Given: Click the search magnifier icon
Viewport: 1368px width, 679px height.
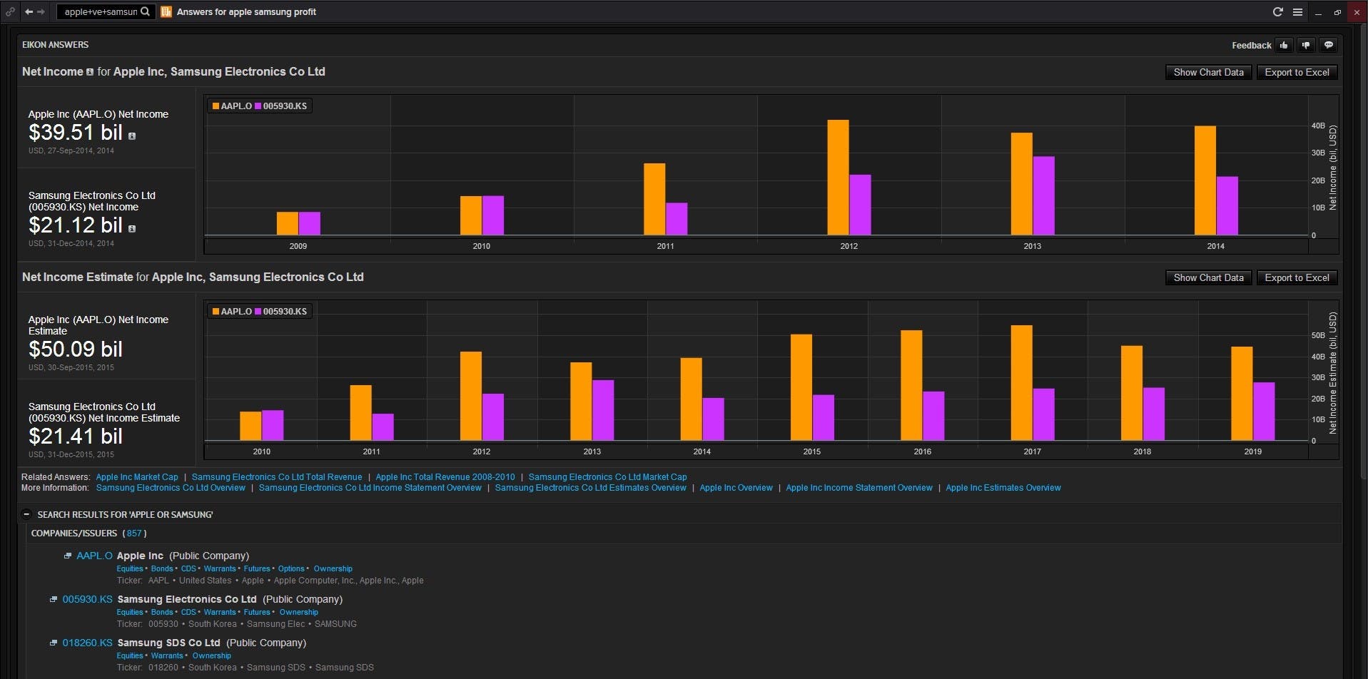Looking at the screenshot, I should coord(145,11).
